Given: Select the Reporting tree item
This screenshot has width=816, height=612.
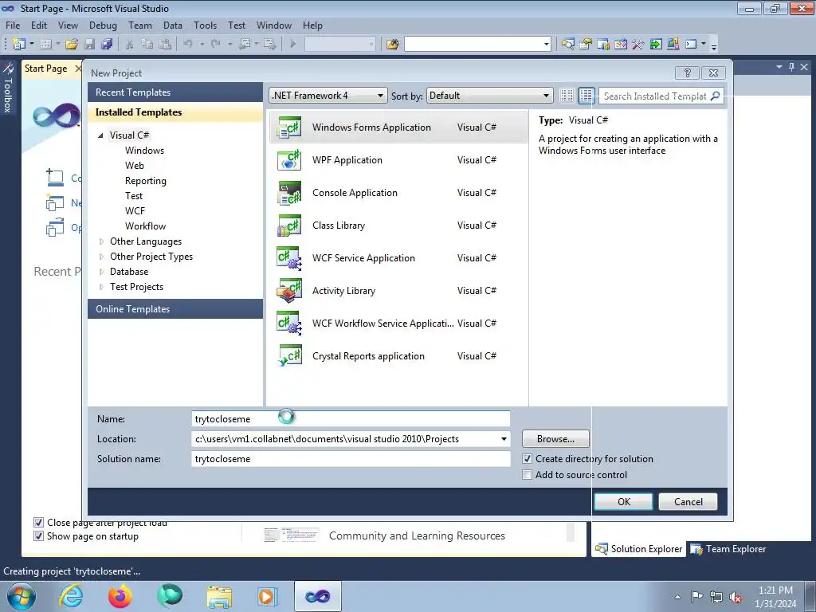Looking at the screenshot, I should click(x=146, y=181).
